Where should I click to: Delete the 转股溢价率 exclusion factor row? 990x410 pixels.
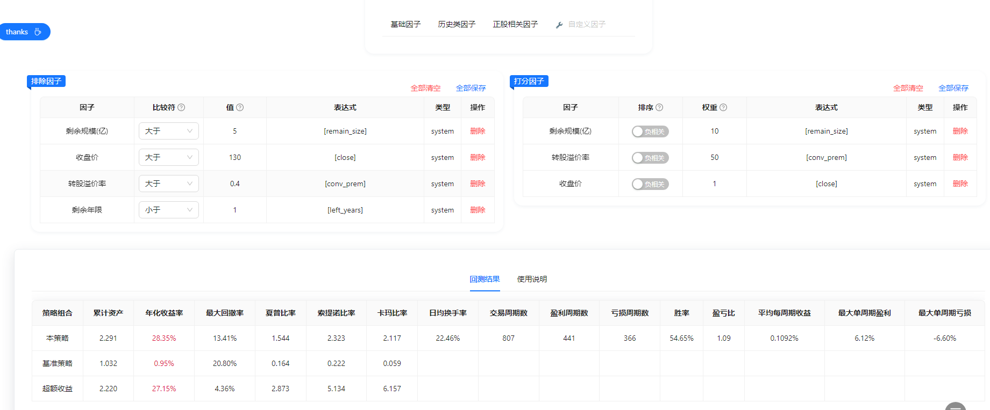pos(478,184)
